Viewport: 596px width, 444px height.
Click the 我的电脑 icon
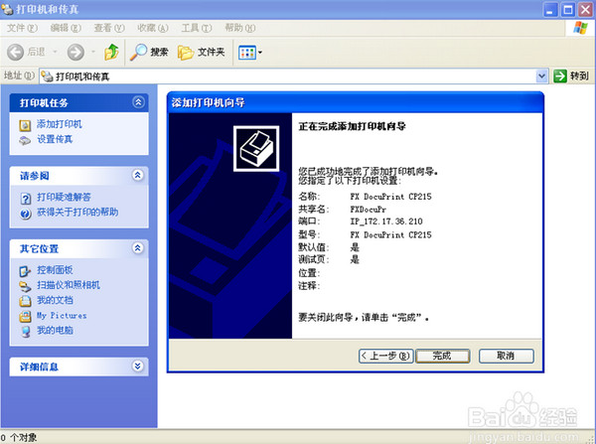(x=25, y=332)
